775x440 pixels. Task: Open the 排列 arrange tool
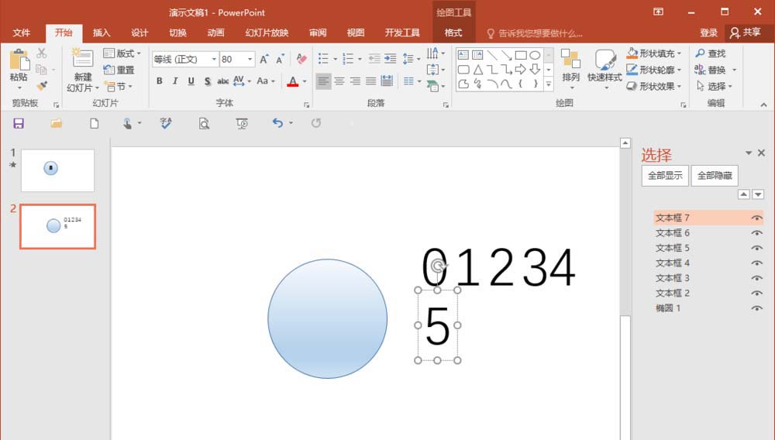pos(571,69)
